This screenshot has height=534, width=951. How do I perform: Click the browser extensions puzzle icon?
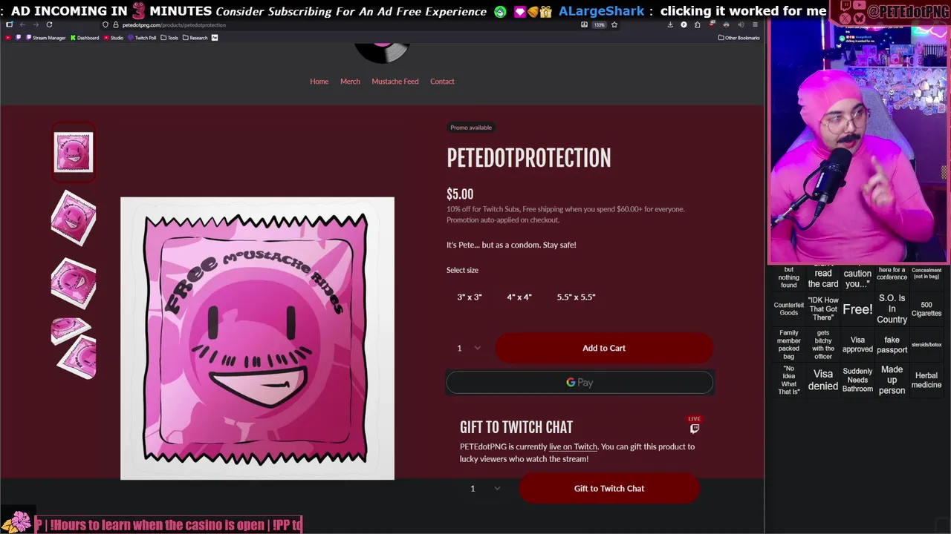[x=697, y=24]
